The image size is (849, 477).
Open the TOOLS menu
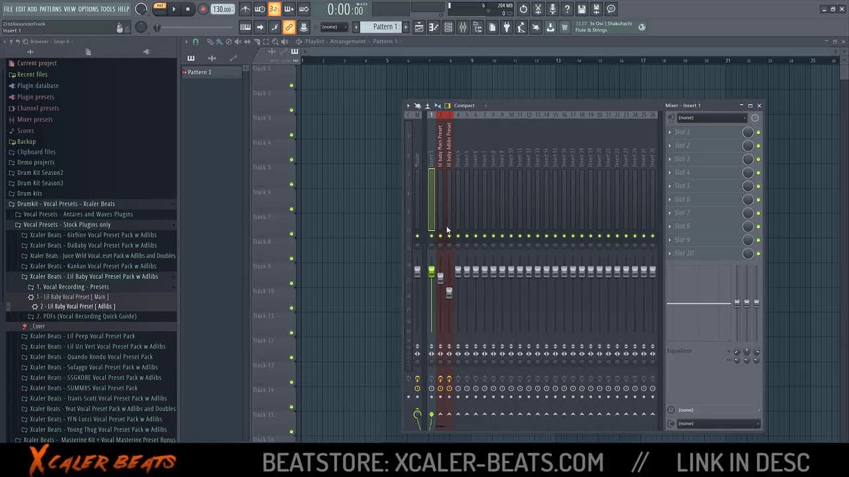coord(107,9)
